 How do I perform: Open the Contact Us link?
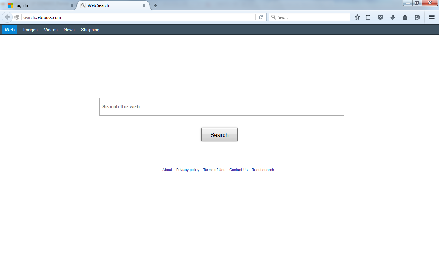point(238,170)
